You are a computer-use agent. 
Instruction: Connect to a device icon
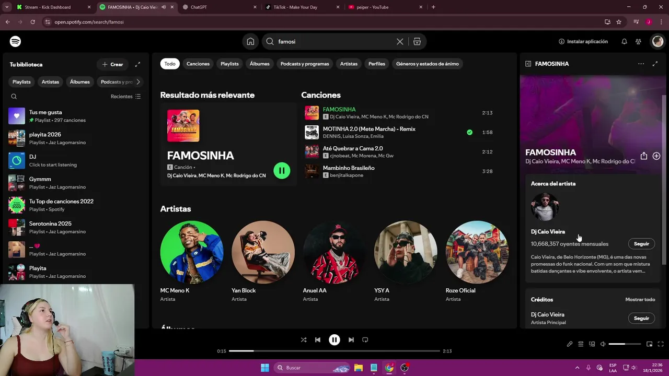click(x=592, y=344)
